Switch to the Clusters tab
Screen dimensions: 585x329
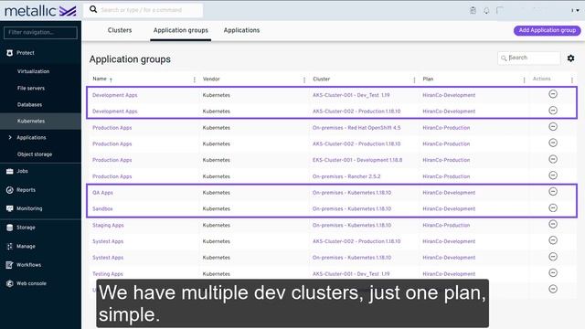tap(120, 30)
